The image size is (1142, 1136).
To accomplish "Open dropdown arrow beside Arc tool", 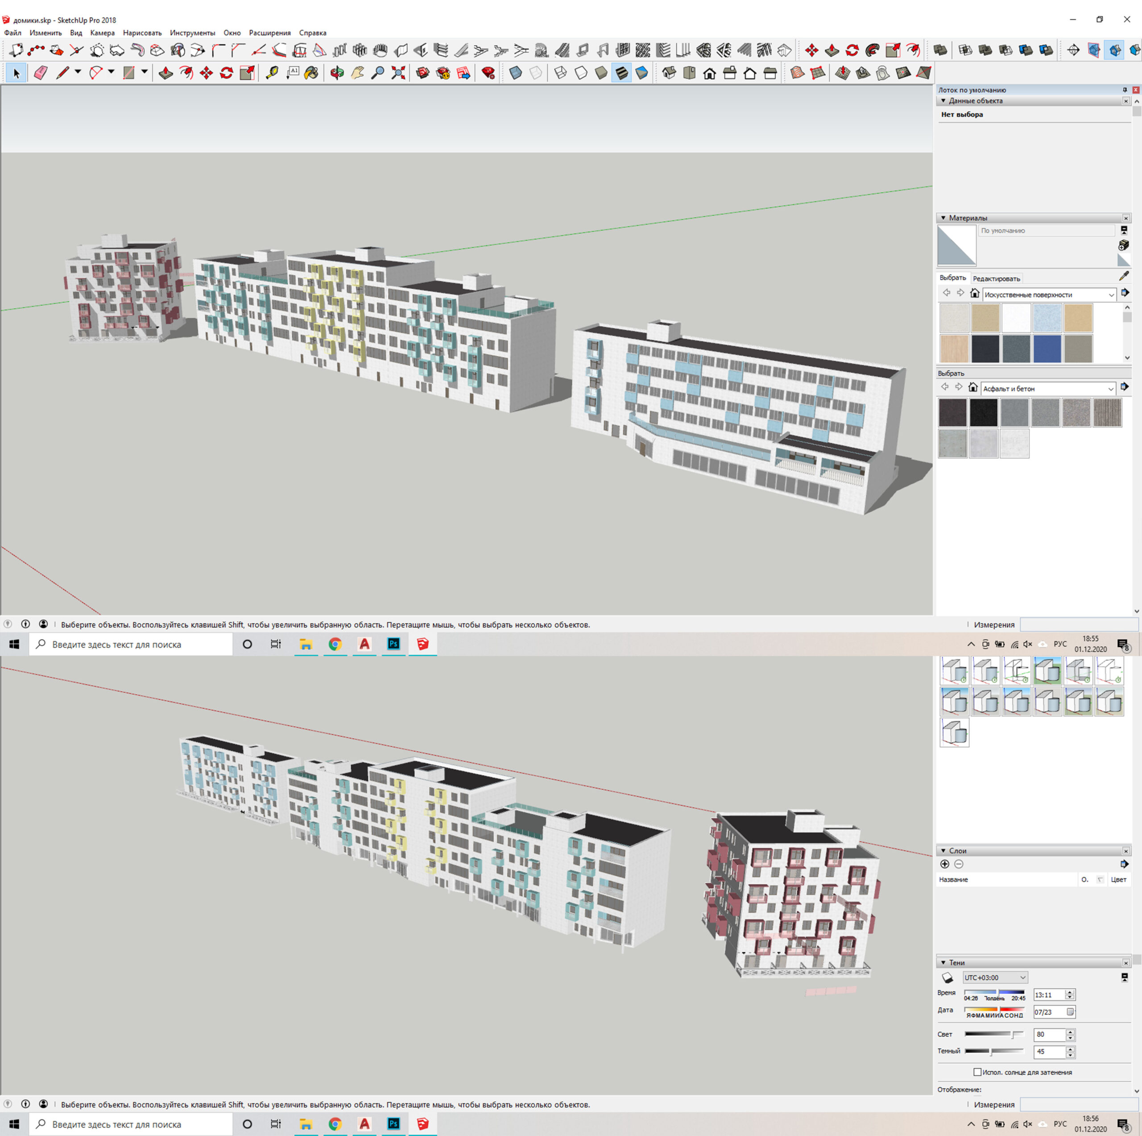I will (x=111, y=72).
